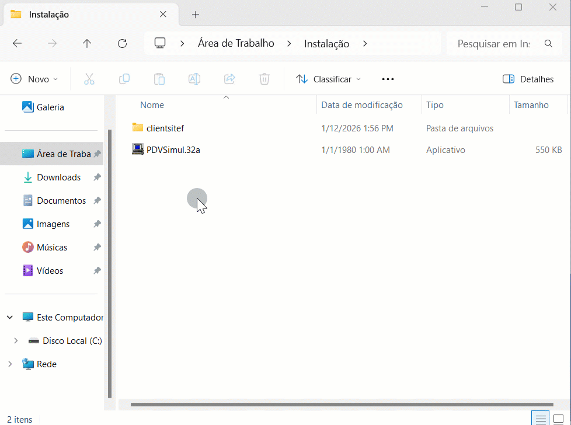
Task: Close the Instalação tab
Action: [x=163, y=14]
